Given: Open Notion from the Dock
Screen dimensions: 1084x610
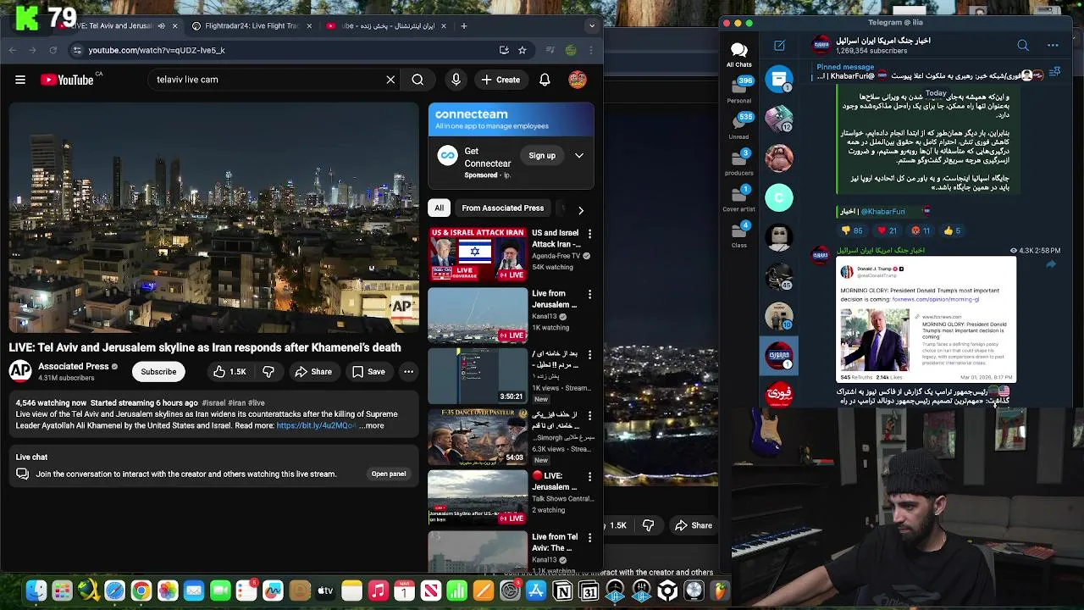Looking at the screenshot, I should coord(562,591).
